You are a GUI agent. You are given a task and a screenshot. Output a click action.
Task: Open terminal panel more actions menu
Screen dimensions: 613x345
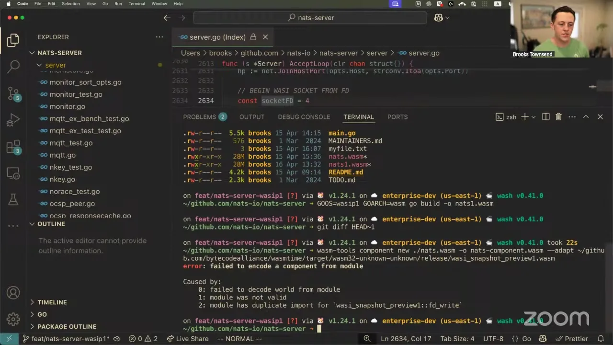[572, 117]
